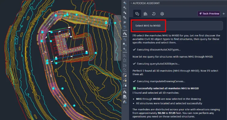This screenshot has width=227, height=120.
Task: Open the chat history clock icon
Action: [154, 14]
